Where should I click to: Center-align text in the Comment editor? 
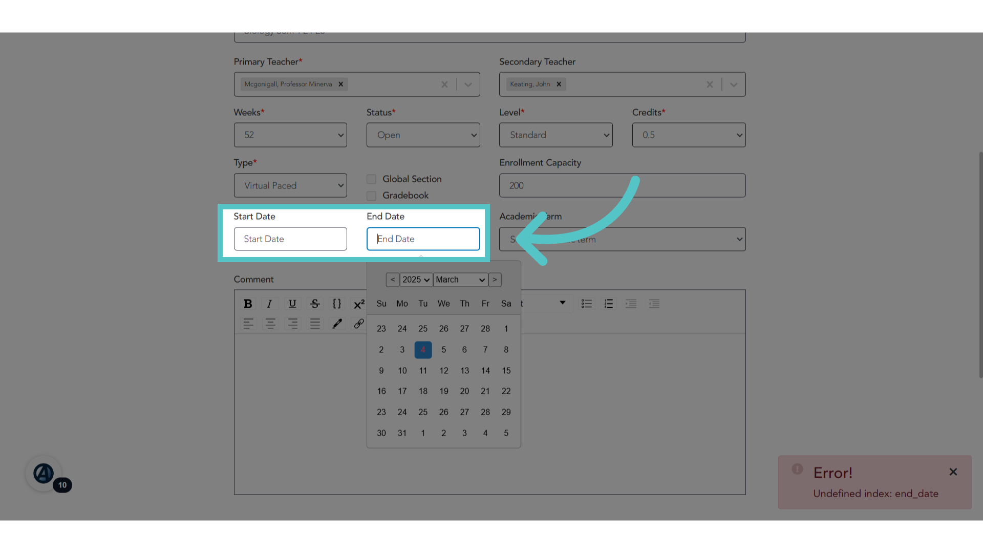[x=270, y=324]
